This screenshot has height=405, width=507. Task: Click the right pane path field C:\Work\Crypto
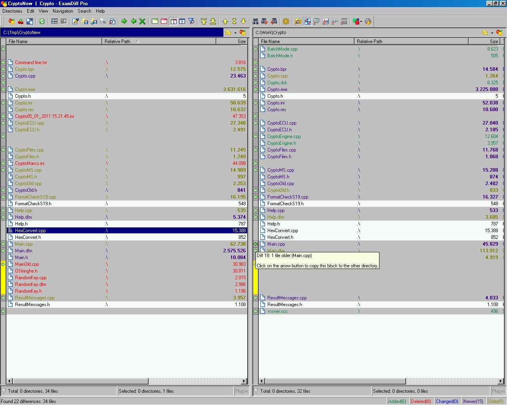point(367,32)
